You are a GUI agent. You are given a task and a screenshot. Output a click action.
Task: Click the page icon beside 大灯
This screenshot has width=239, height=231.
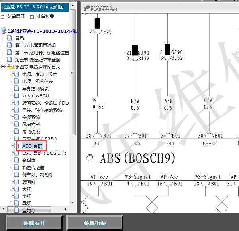pyautogui.click(x=17, y=189)
